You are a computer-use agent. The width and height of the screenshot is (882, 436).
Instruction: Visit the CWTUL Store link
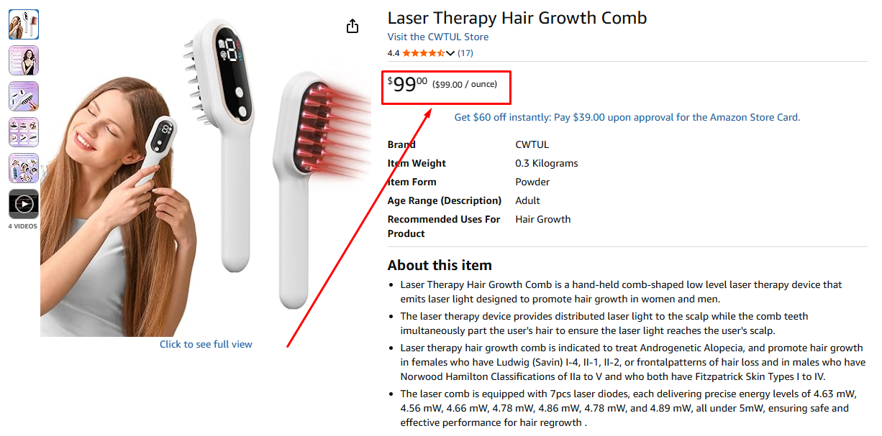click(437, 37)
